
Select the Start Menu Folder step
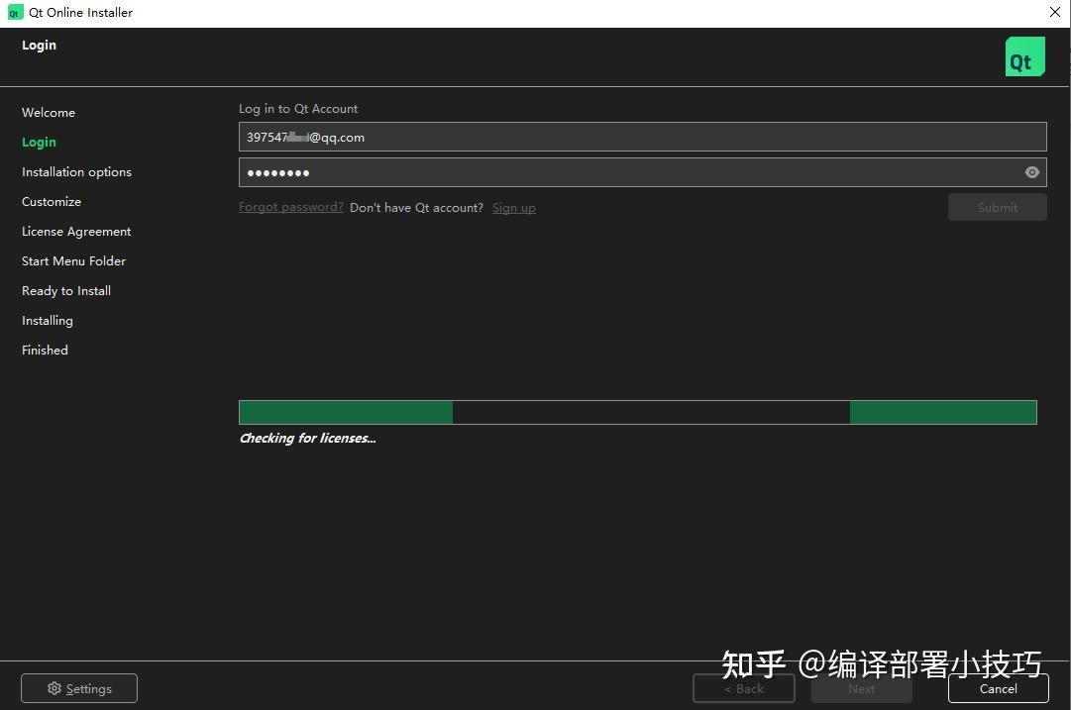[73, 260]
